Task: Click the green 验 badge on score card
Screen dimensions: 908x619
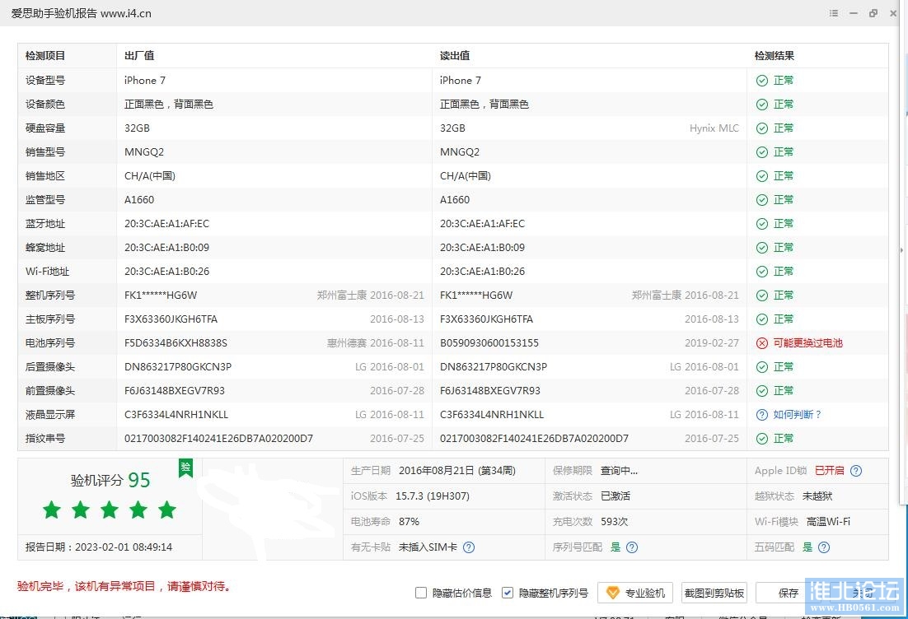Action: [186, 468]
